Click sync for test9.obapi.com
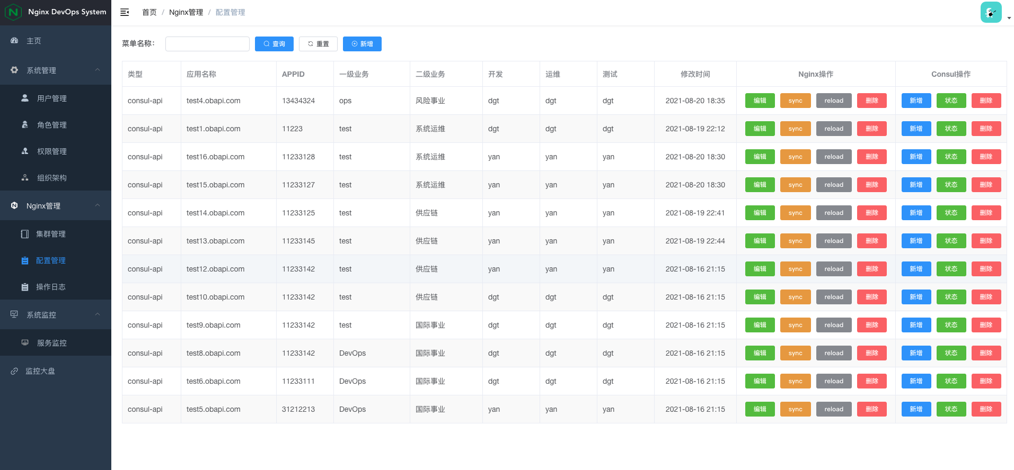This screenshot has width=1014, height=470. point(795,325)
